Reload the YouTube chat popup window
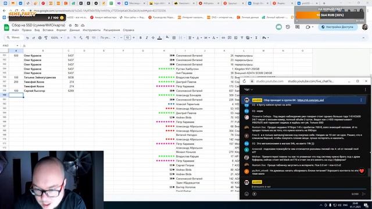Viewport: 372px width, 209px height. click(244, 81)
